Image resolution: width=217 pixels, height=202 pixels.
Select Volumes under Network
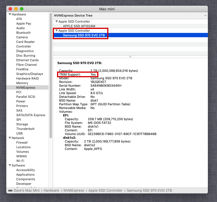coord(23,152)
